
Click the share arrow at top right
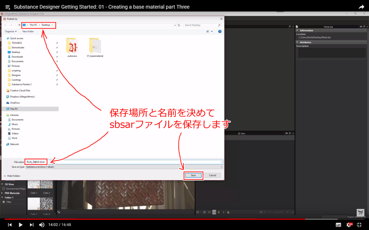[x=362, y=7]
